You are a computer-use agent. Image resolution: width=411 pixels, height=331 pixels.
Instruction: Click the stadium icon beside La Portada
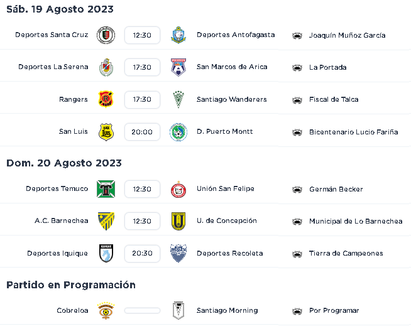[x=297, y=68]
